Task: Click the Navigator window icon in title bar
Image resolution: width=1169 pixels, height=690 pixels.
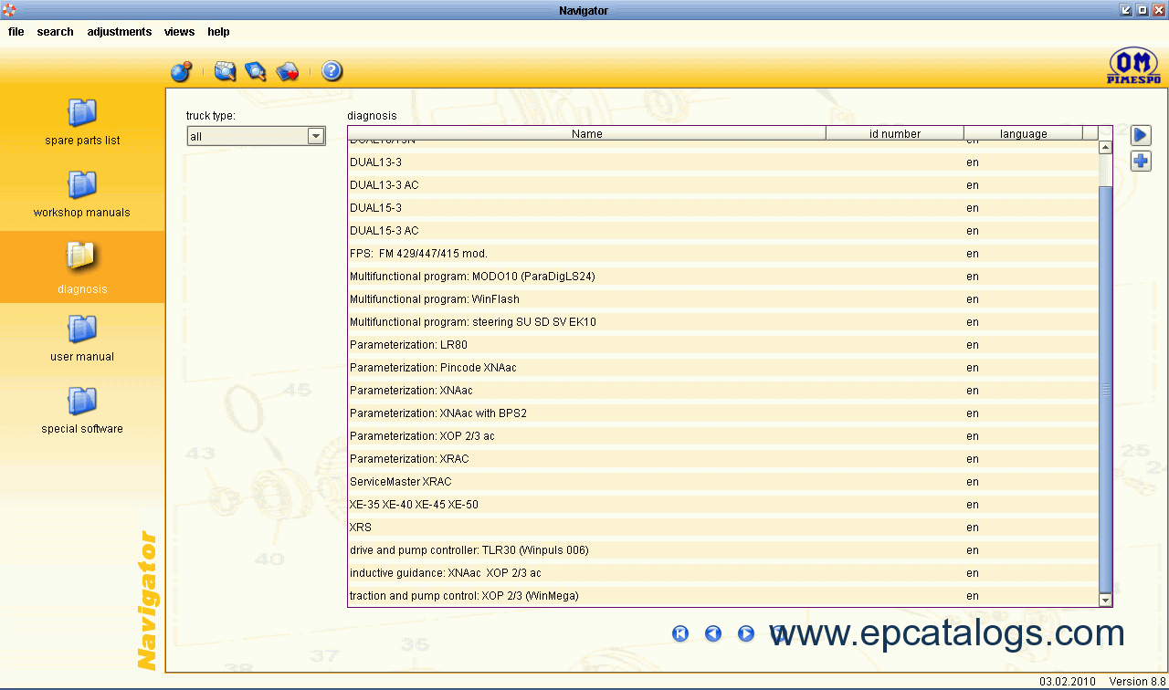Action: click(9, 10)
